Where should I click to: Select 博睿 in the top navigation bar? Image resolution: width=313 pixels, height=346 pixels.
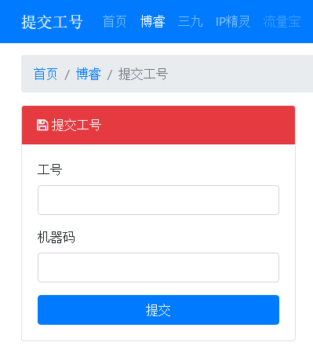(x=152, y=21)
